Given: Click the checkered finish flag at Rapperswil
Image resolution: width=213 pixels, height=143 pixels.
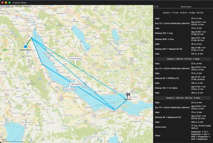Looking at the screenshot, I should pyautogui.click(x=128, y=95).
